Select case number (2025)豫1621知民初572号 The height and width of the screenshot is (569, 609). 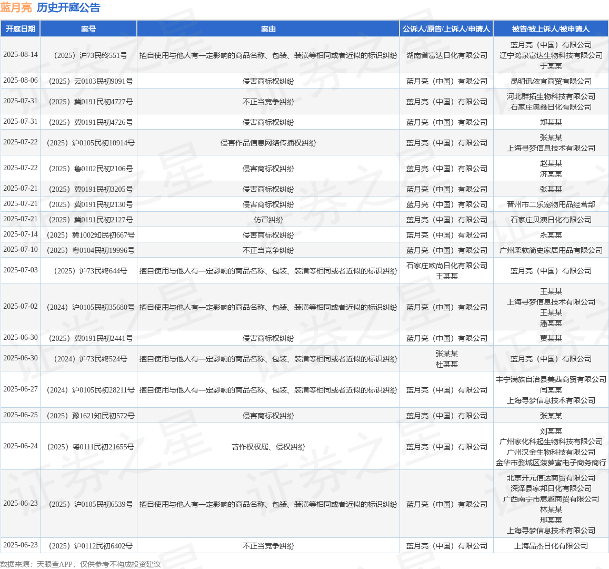pyautogui.click(x=91, y=416)
